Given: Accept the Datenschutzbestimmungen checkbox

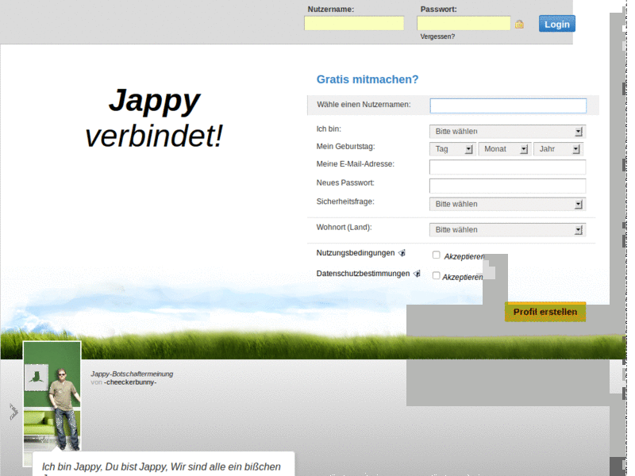Looking at the screenshot, I should pyautogui.click(x=436, y=275).
